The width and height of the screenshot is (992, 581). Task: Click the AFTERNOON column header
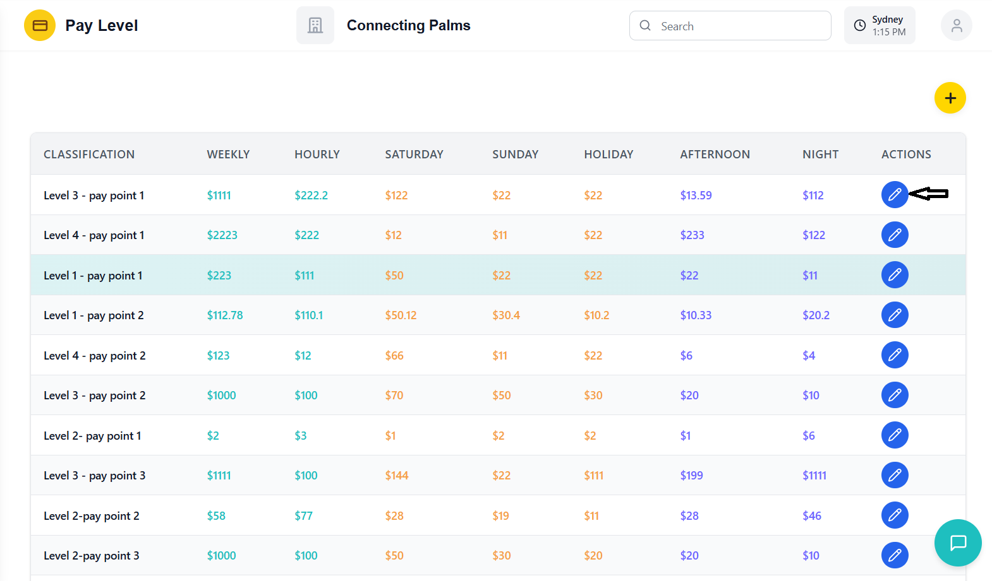pos(715,155)
